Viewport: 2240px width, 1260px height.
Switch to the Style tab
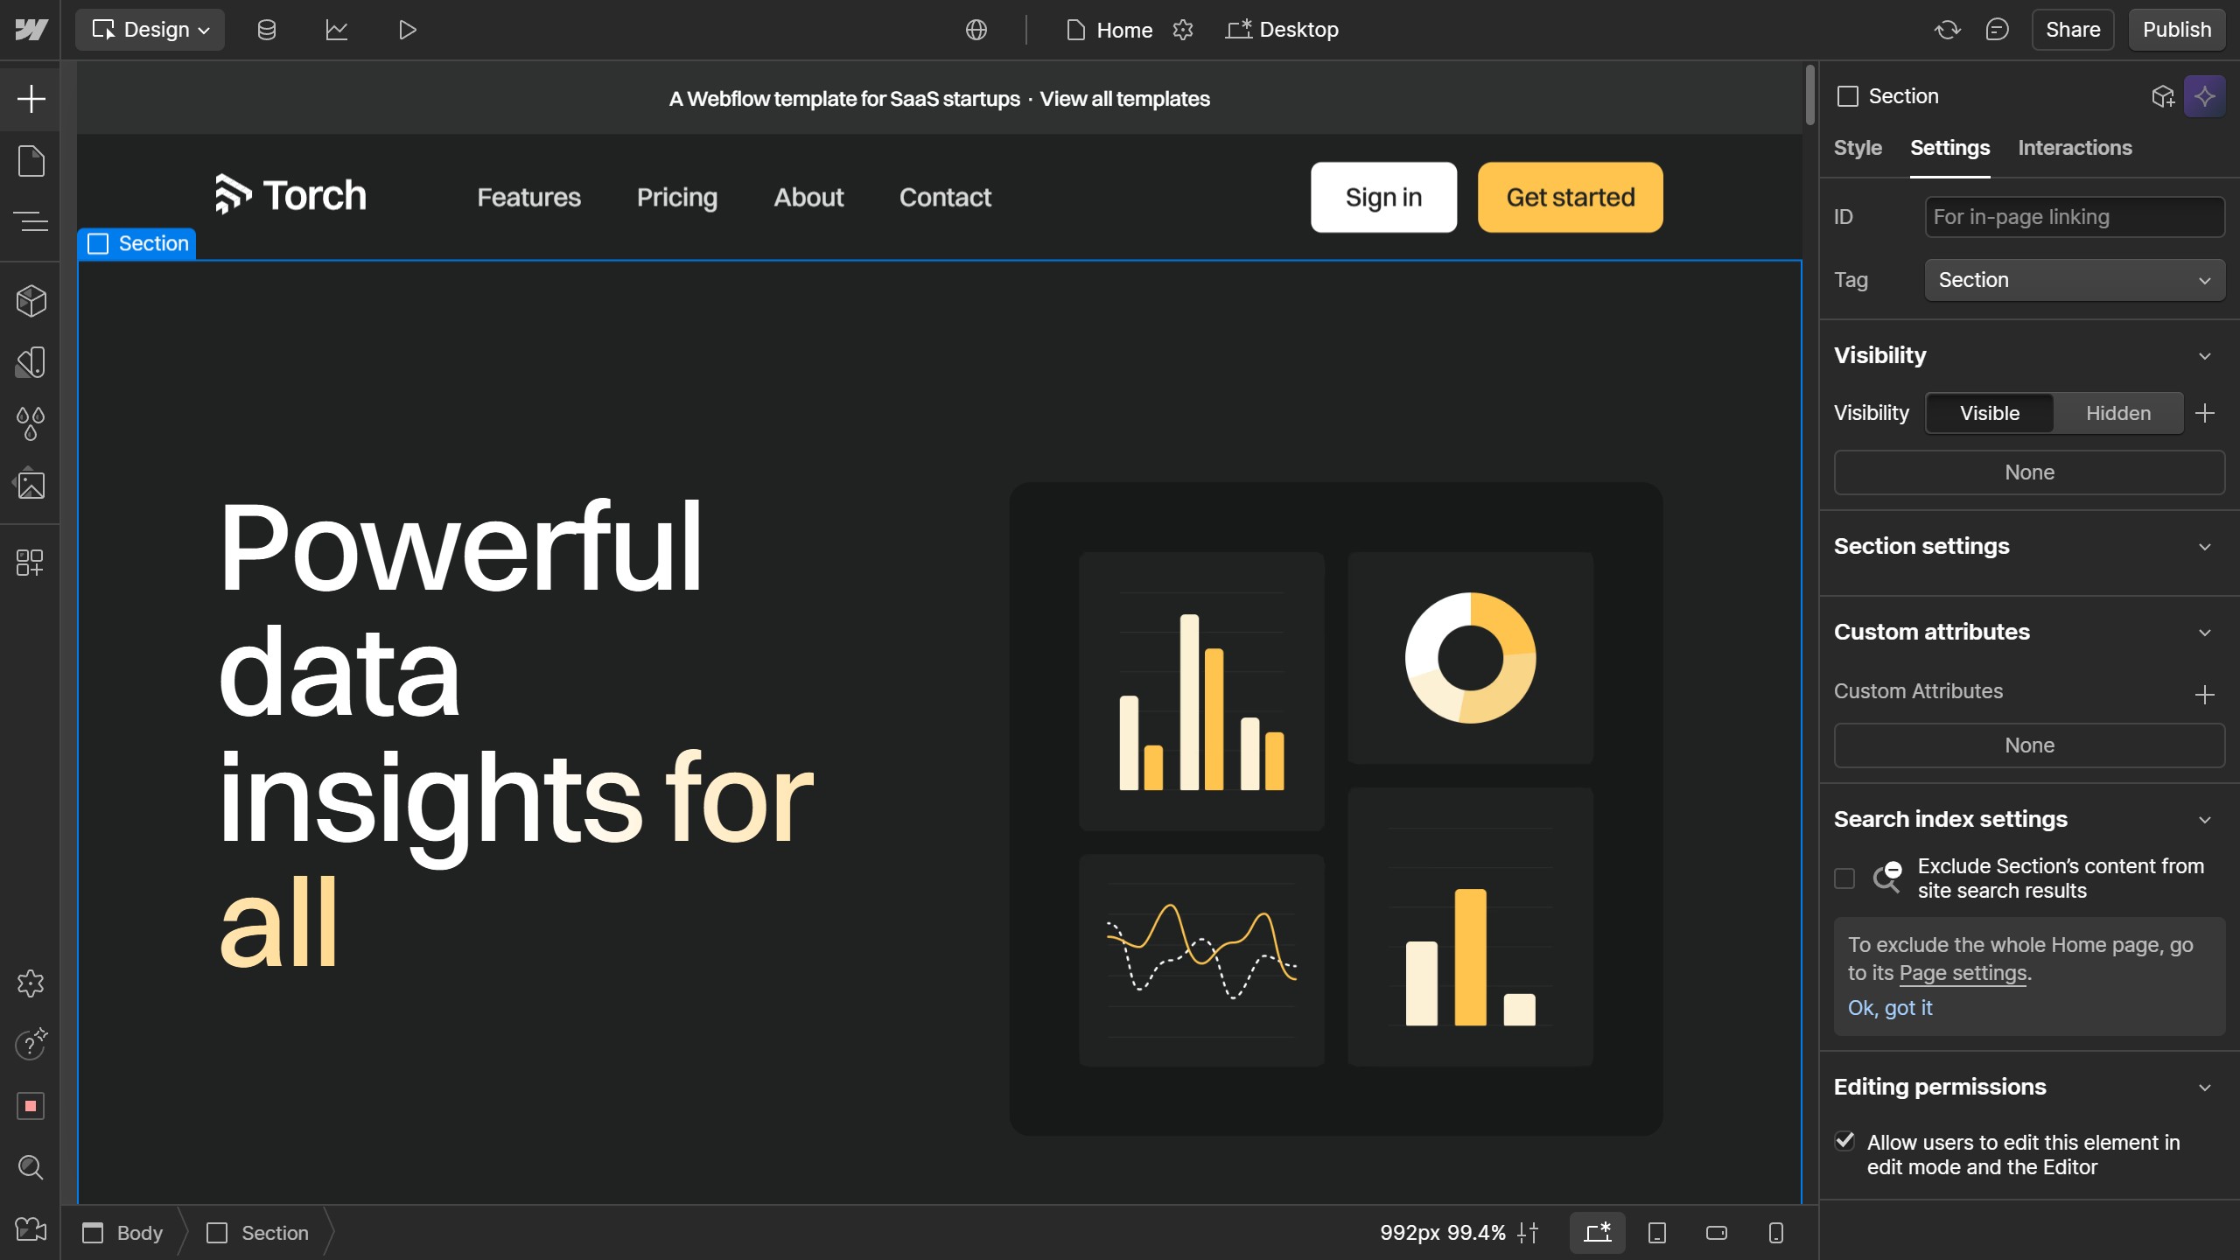(x=1858, y=148)
